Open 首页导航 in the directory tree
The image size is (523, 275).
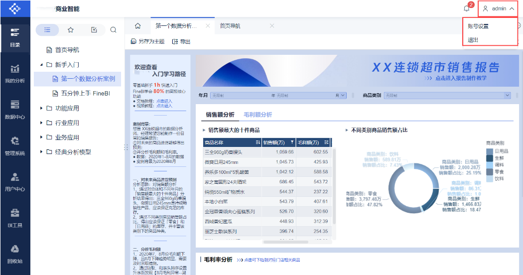(67, 50)
